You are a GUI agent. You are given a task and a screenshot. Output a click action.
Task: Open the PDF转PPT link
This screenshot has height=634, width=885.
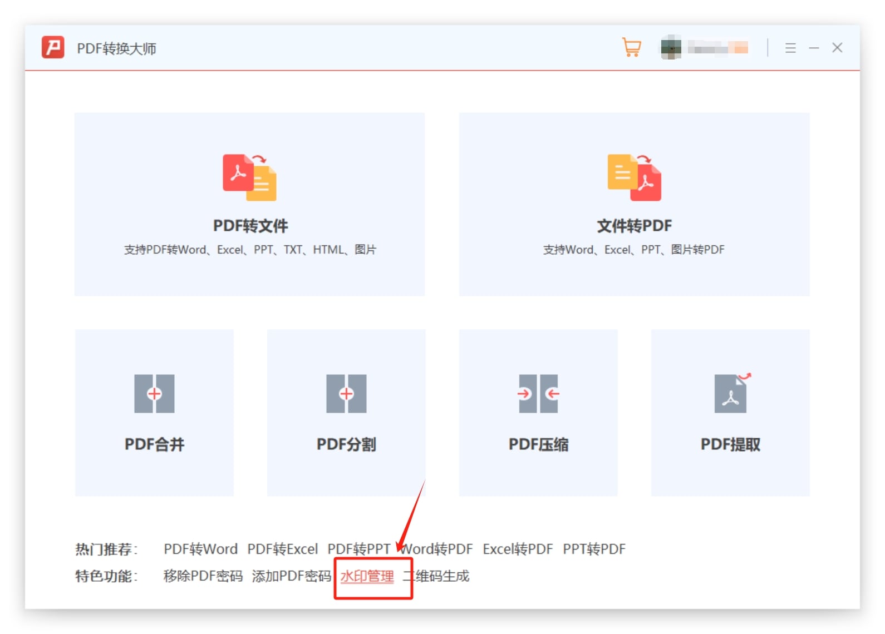coord(359,549)
